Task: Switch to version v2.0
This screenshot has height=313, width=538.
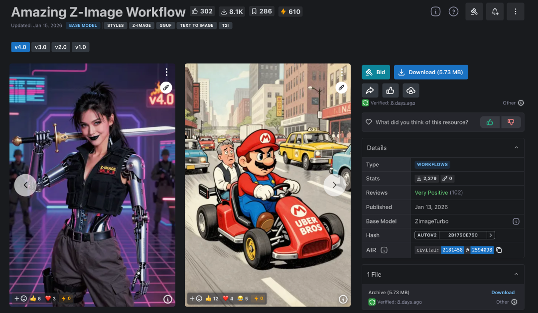Action: click(61, 47)
